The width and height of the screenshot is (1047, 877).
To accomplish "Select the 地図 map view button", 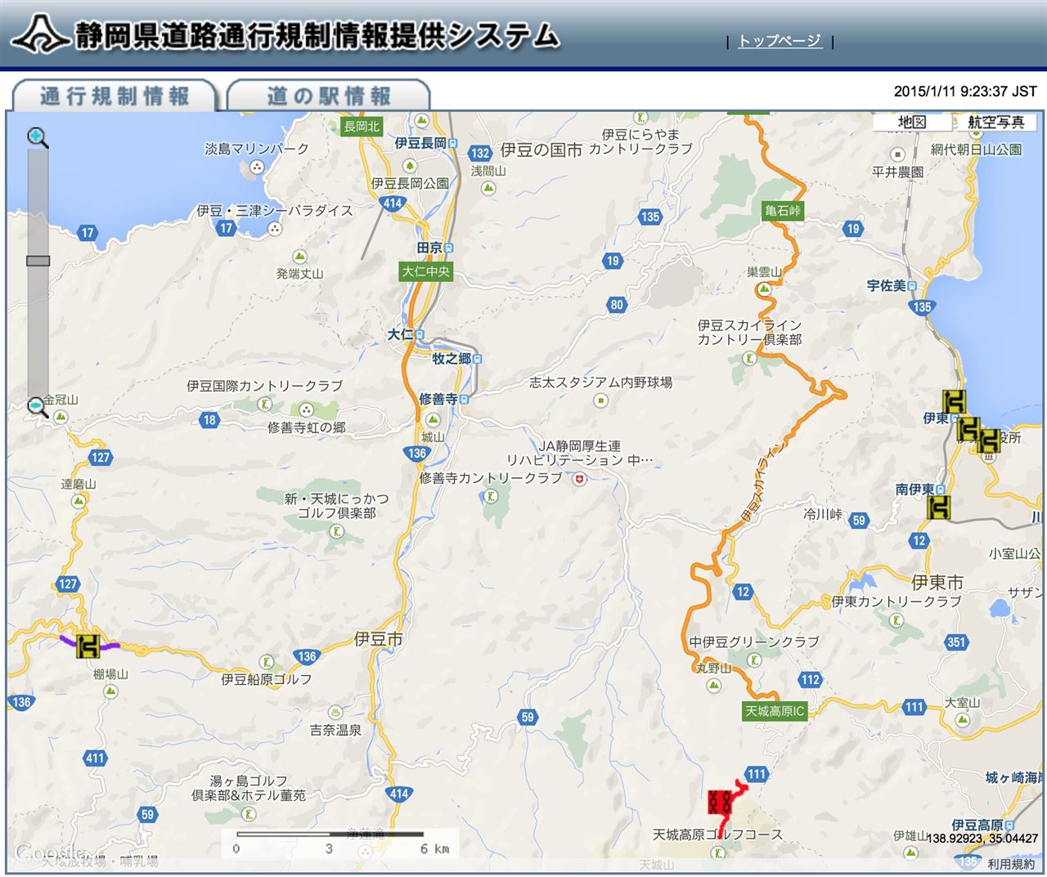I will click(x=912, y=122).
